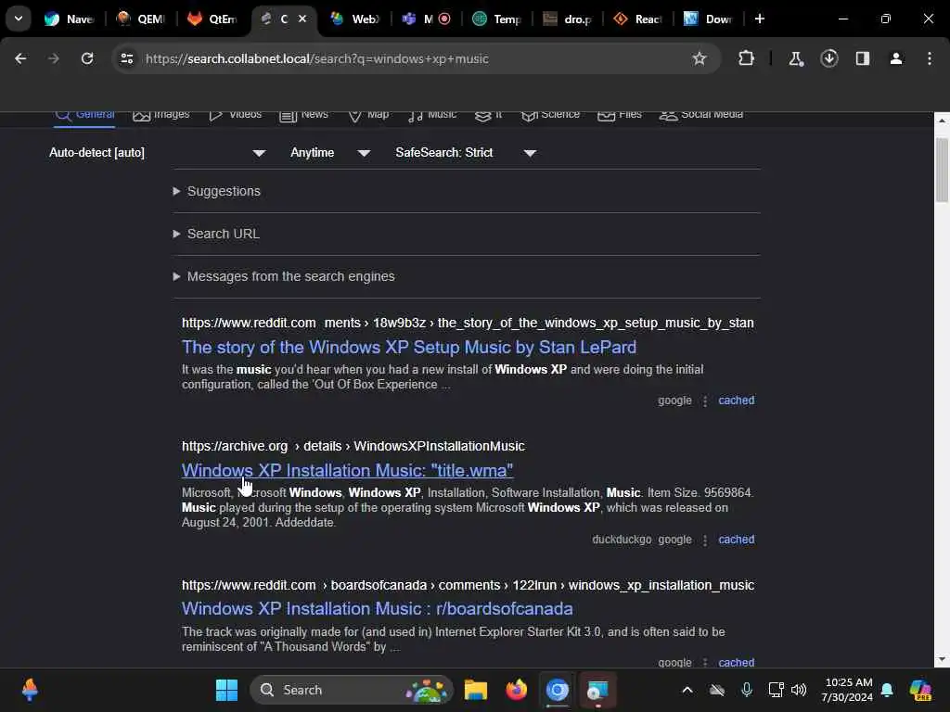Click the microphone icon in system tray
950x712 pixels.
click(x=747, y=690)
